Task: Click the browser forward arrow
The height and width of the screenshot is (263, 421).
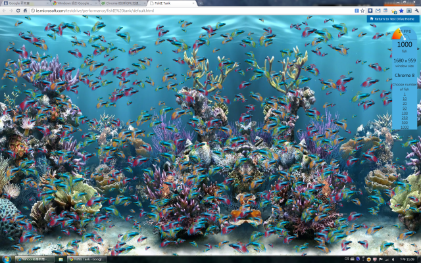Action: tap(11, 11)
